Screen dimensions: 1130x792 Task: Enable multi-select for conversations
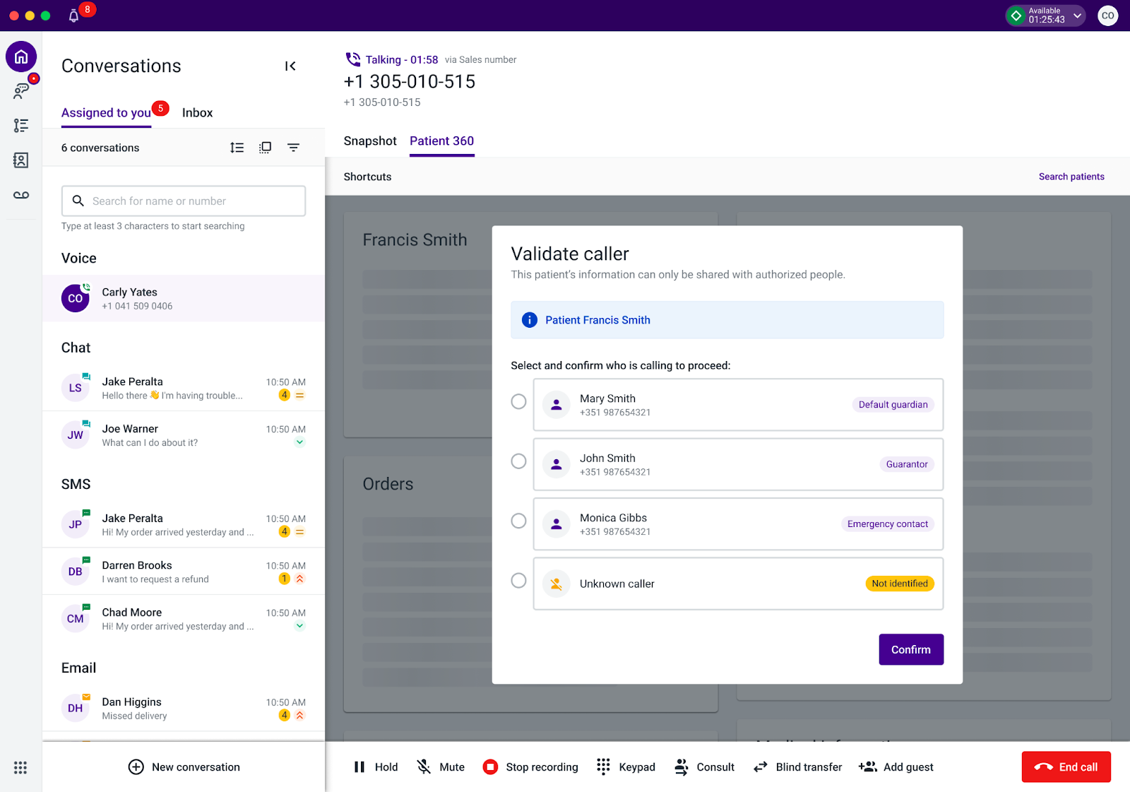pos(266,148)
